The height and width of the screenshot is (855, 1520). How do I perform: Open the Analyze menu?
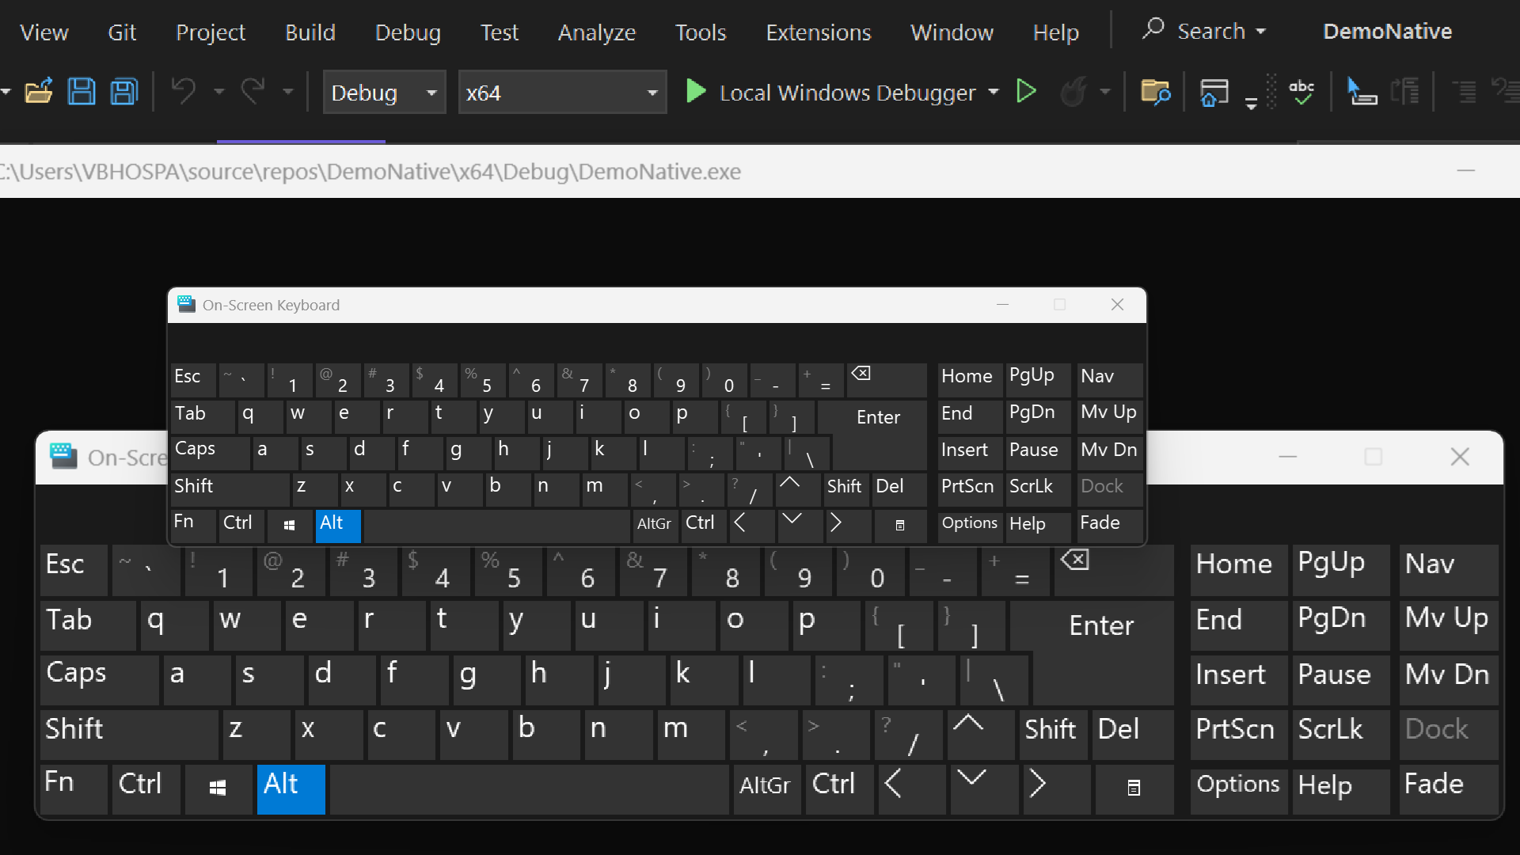pos(596,32)
